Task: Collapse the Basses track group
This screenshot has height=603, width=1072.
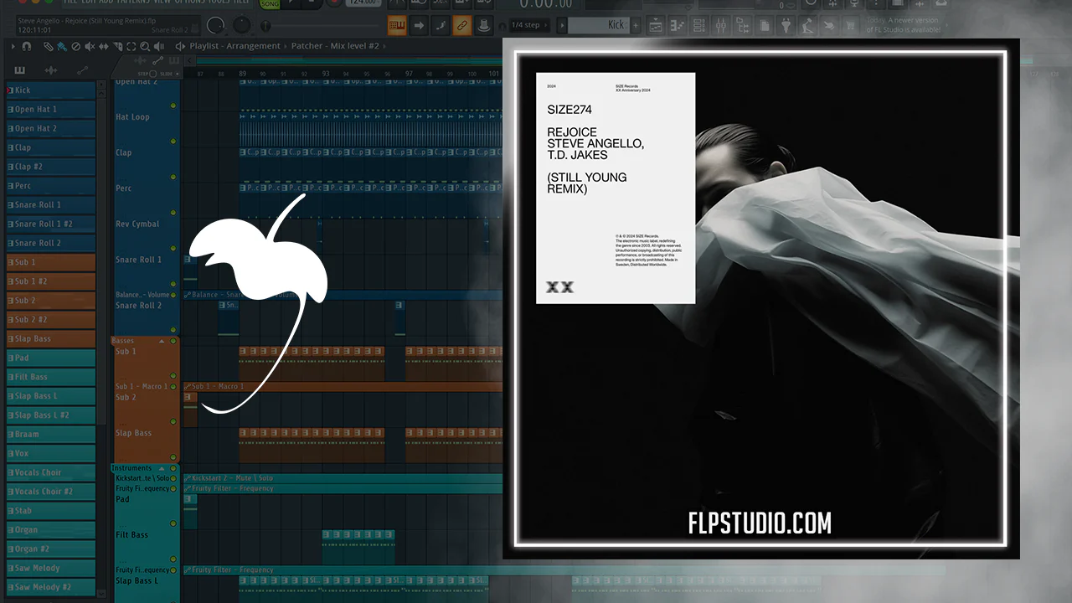Action: click(162, 341)
